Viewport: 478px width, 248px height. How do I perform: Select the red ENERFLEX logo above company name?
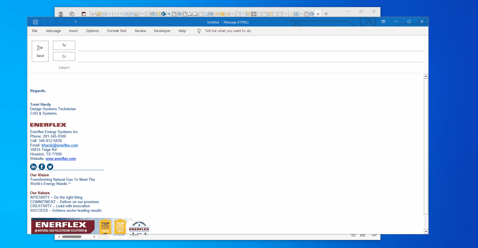pos(48,125)
